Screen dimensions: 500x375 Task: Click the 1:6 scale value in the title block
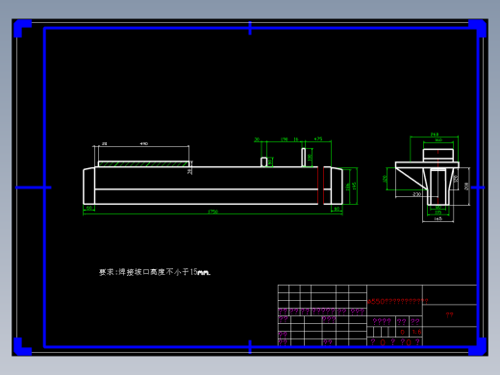[416, 332]
